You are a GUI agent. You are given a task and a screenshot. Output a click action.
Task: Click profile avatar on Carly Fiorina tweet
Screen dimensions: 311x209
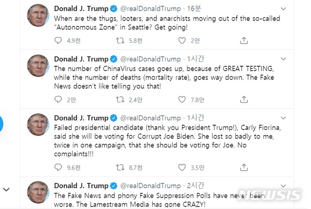click(x=38, y=125)
